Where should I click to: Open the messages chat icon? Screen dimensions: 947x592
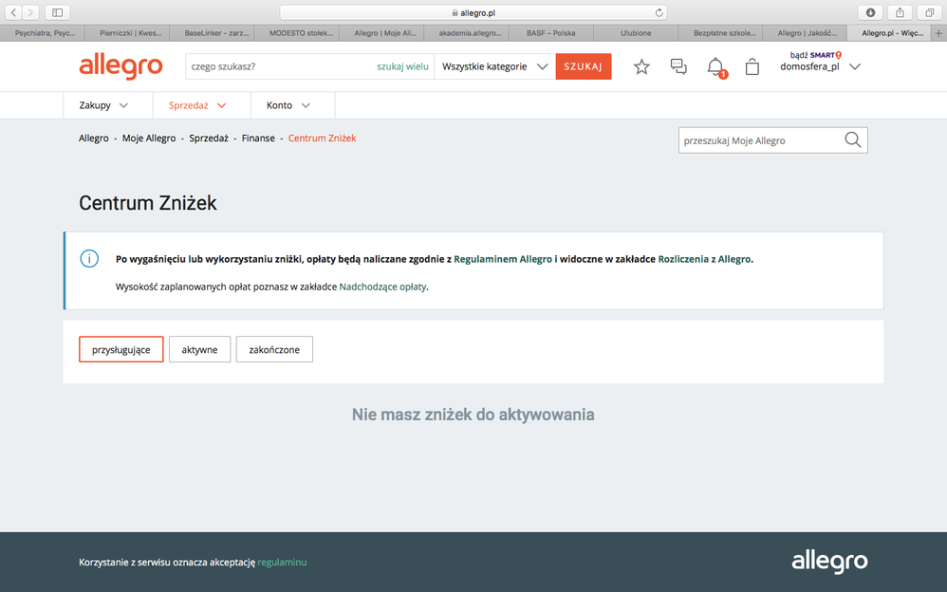(x=678, y=67)
